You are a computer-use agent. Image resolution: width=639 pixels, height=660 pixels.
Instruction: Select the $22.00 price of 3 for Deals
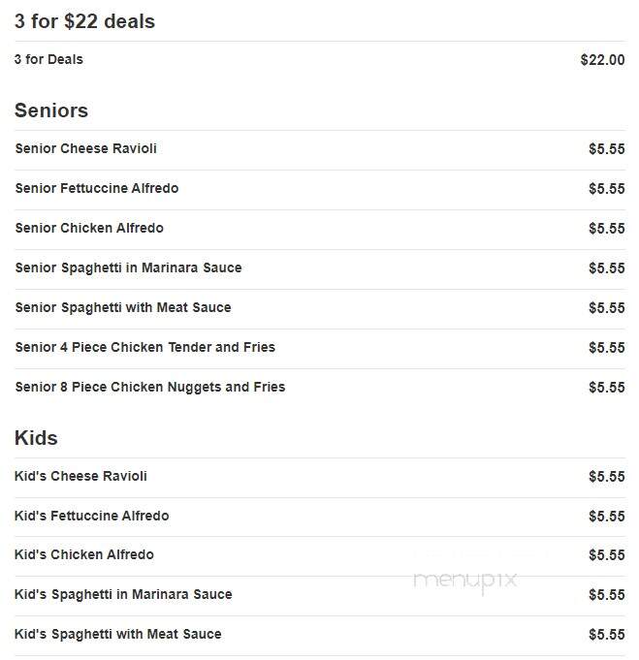(x=602, y=60)
